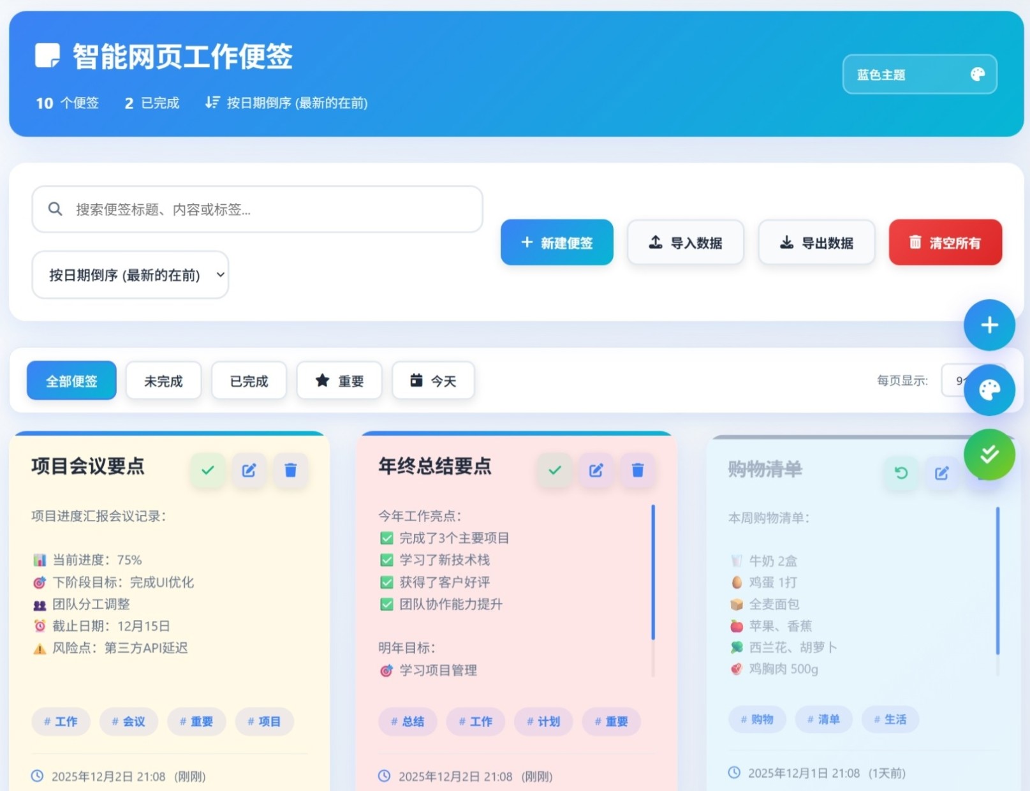Click the search input field

tap(255, 209)
